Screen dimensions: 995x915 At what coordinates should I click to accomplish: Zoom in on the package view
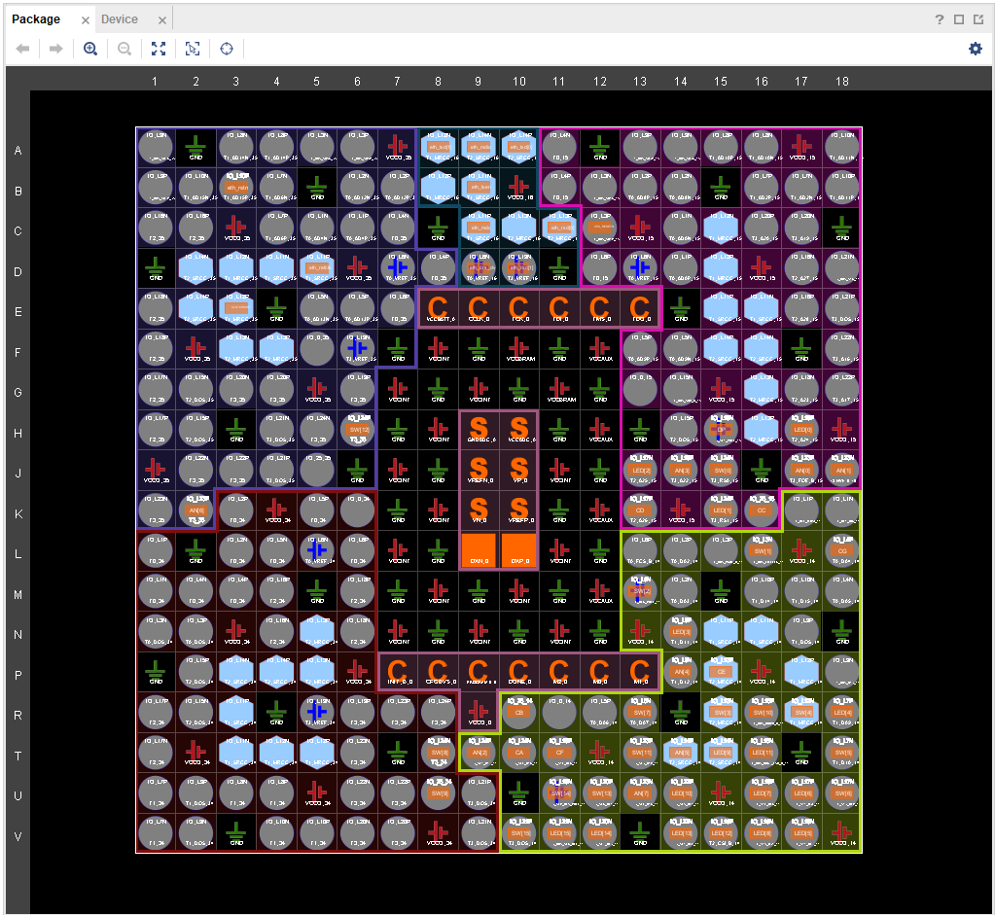pos(90,49)
